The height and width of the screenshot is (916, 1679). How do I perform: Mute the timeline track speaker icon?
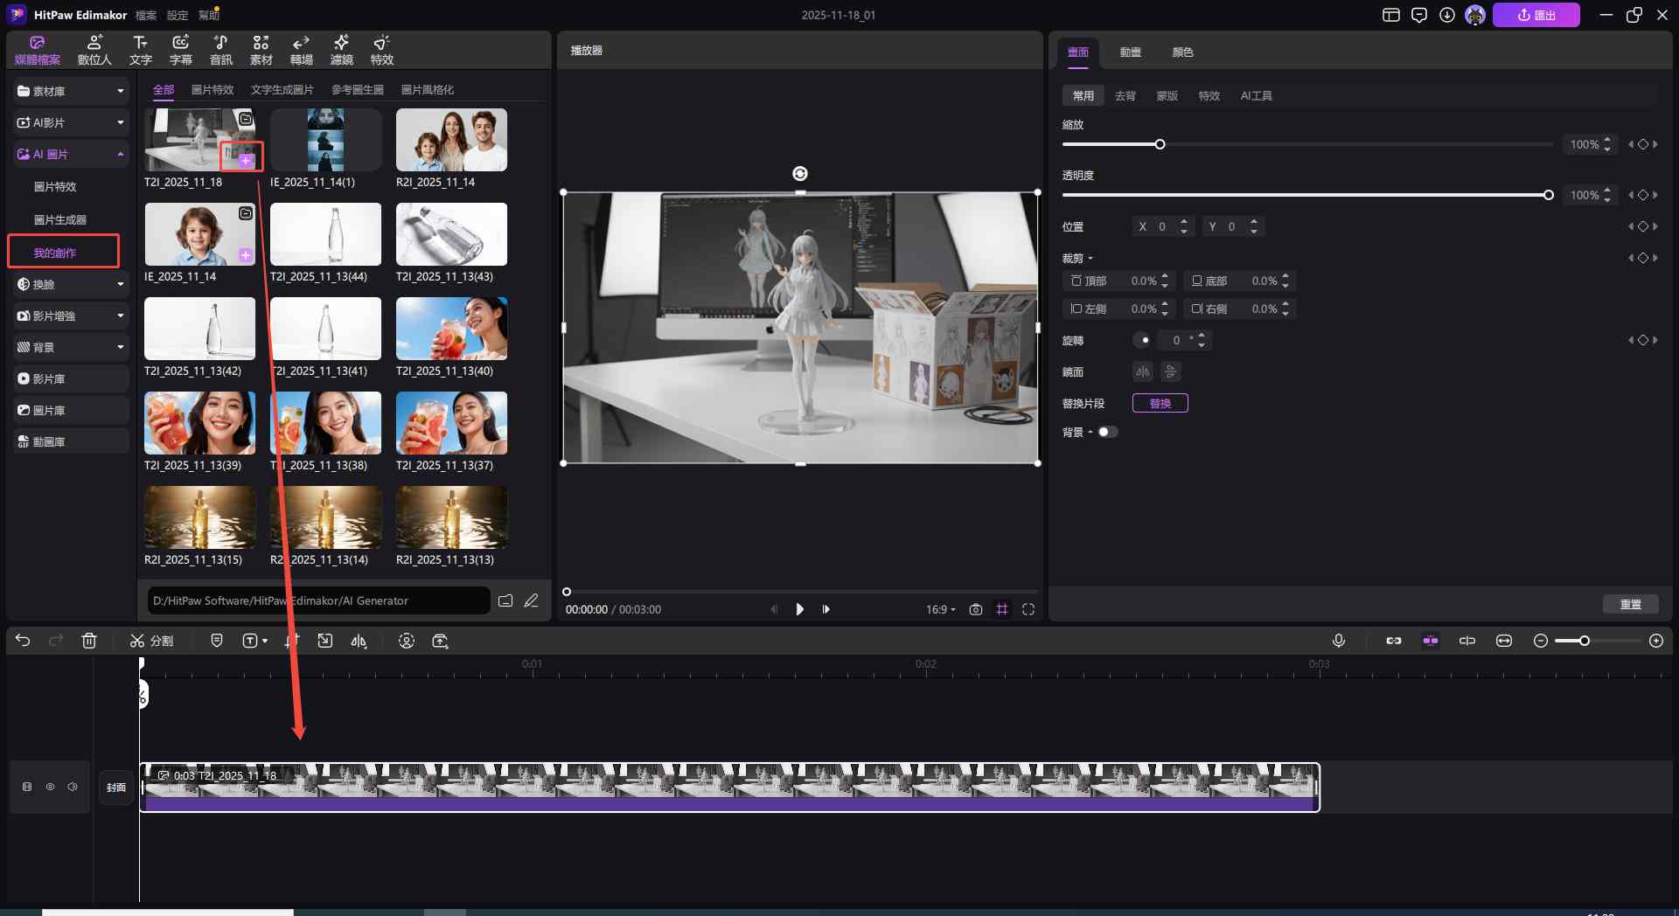[x=73, y=787]
